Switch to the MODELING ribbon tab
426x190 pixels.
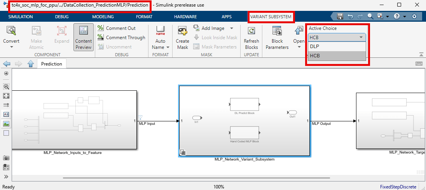103,17
